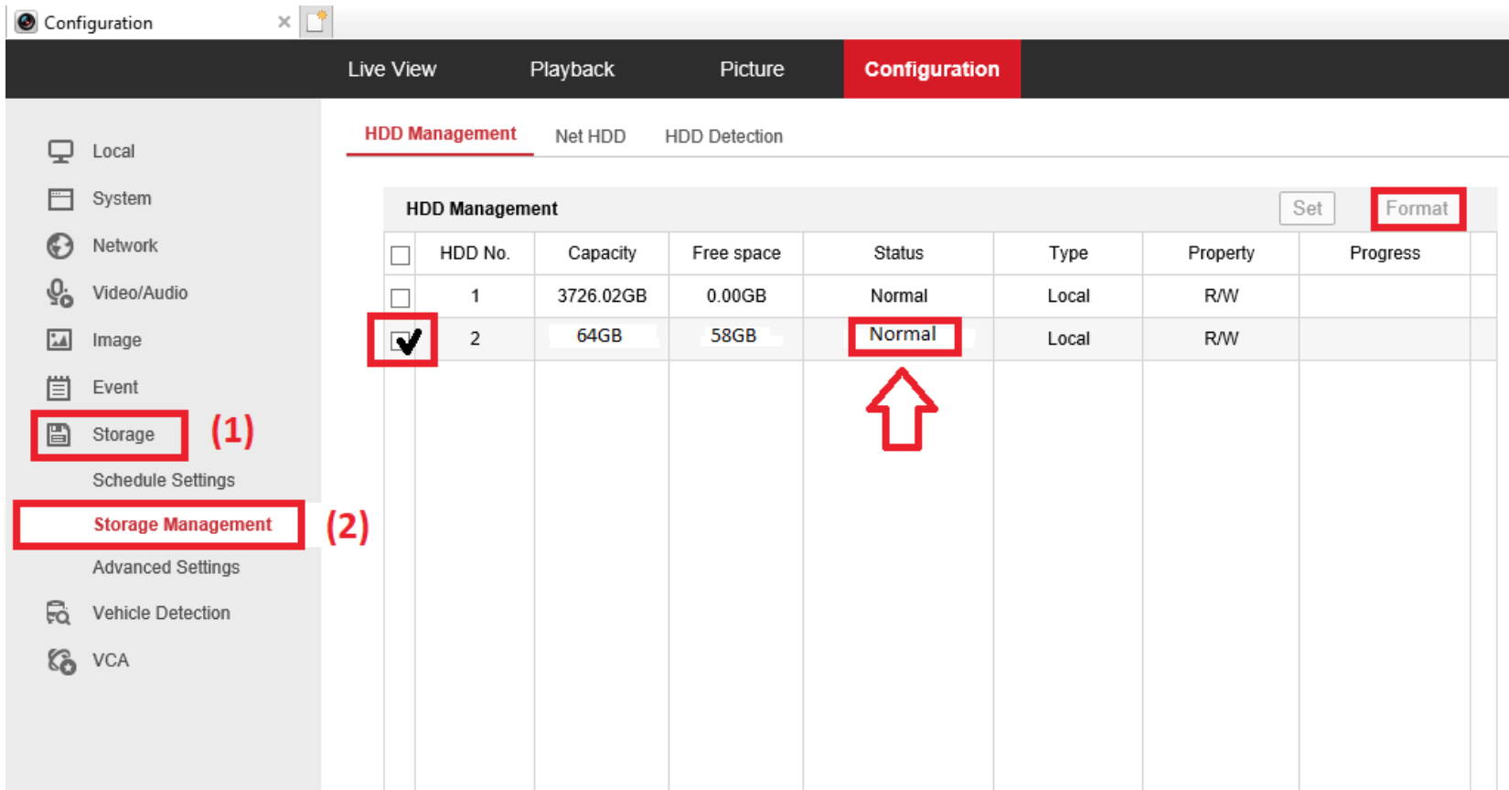This screenshot has width=1509, height=790.
Task: Open Network settings in sidebar
Action: pos(124,246)
